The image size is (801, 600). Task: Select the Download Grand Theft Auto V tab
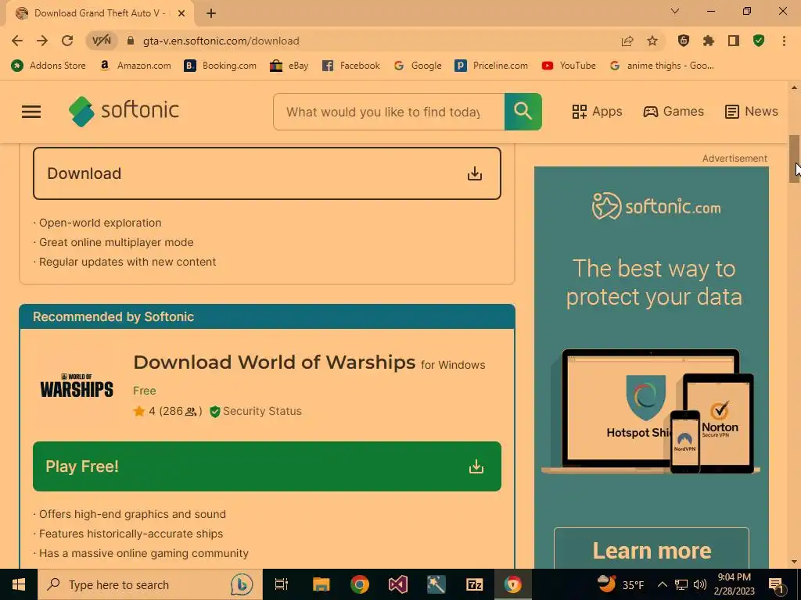coord(99,13)
